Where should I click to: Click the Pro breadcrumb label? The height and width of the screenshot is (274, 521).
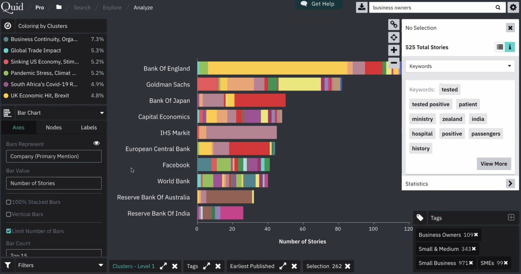pyautogui.click(x=40, y=7)
